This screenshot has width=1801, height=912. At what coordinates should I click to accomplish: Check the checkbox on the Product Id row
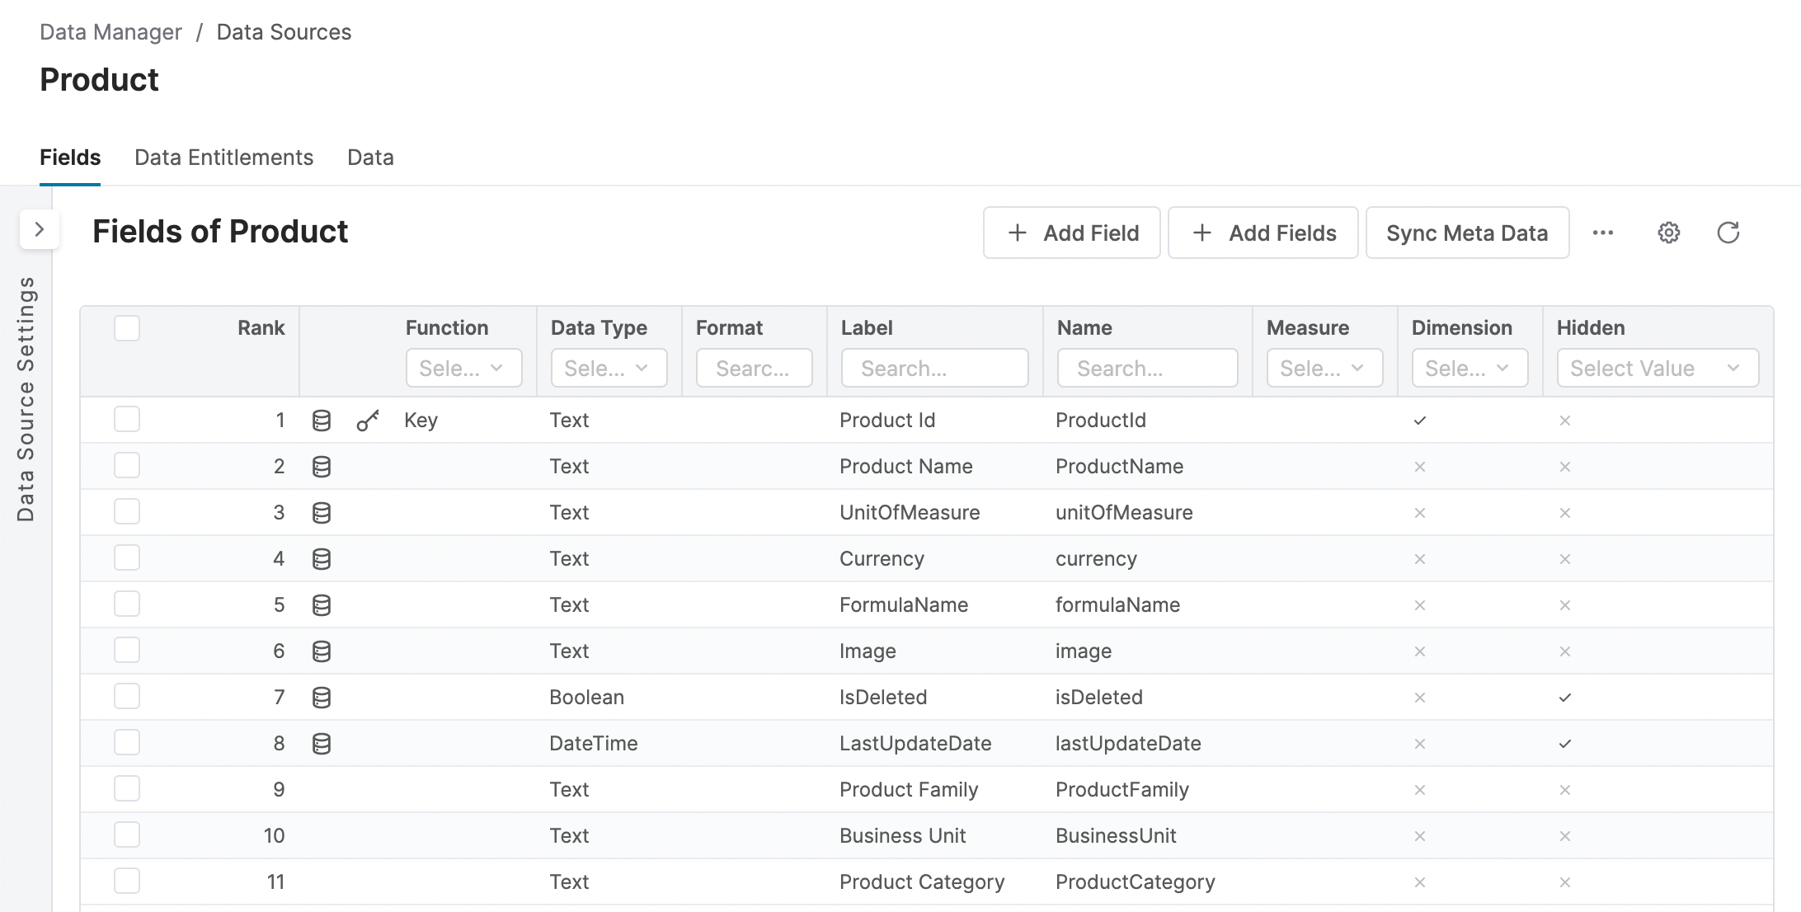(128, 419)
